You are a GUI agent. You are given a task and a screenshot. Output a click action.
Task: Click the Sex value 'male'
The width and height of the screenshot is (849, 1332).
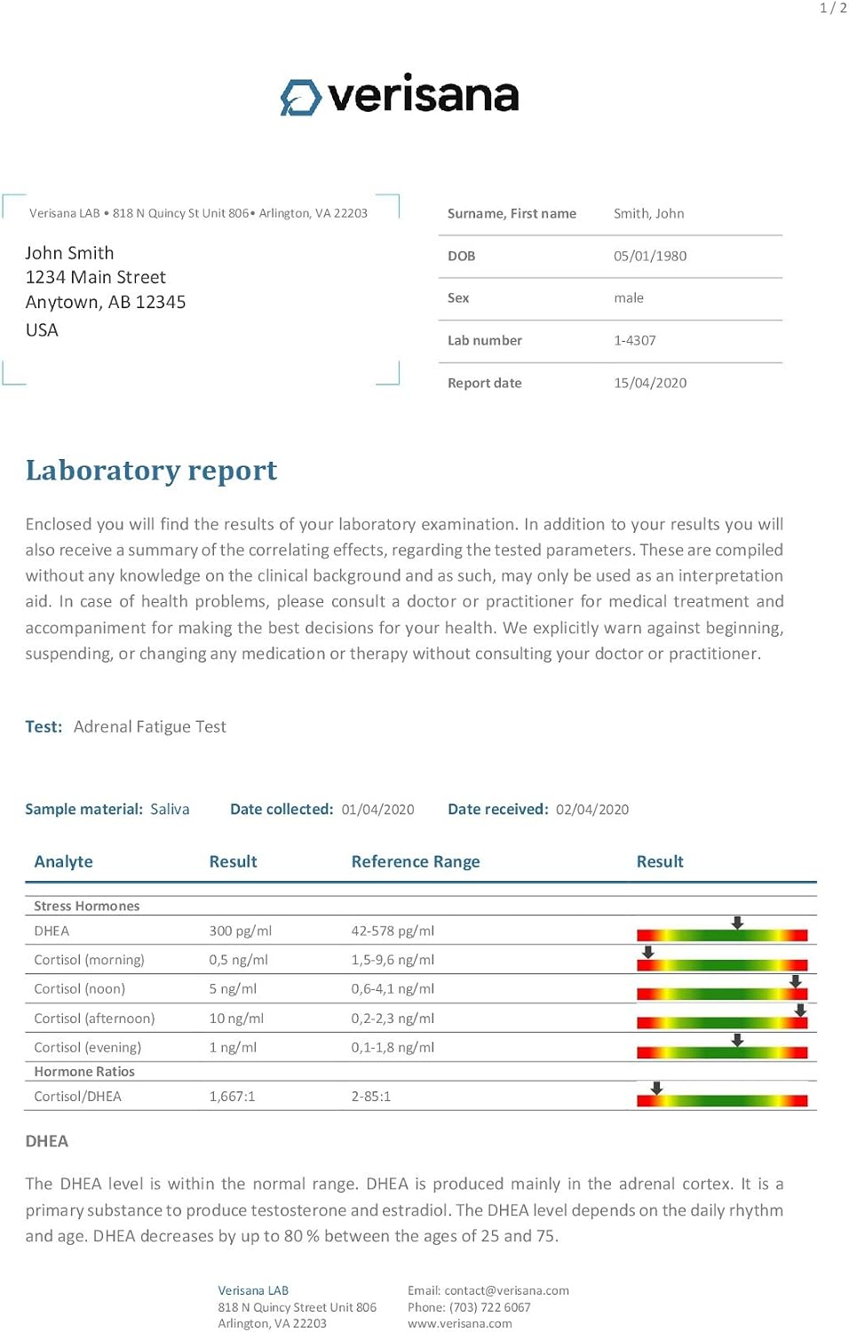tap(629, 297)
